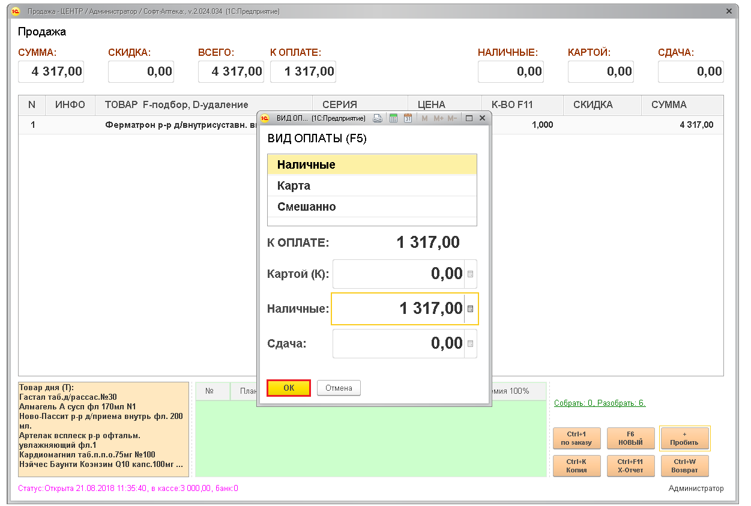The height and width of the screenshot is (506, 751).
Task: Maximize the ВИД ОПЛАТЫ dialog window
Action: coord(469,118)
